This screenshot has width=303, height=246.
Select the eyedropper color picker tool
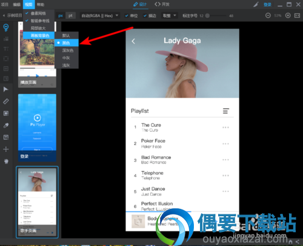tap(6, 125)
